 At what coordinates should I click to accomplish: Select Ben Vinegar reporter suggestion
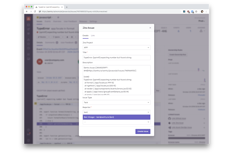point(116,117)
